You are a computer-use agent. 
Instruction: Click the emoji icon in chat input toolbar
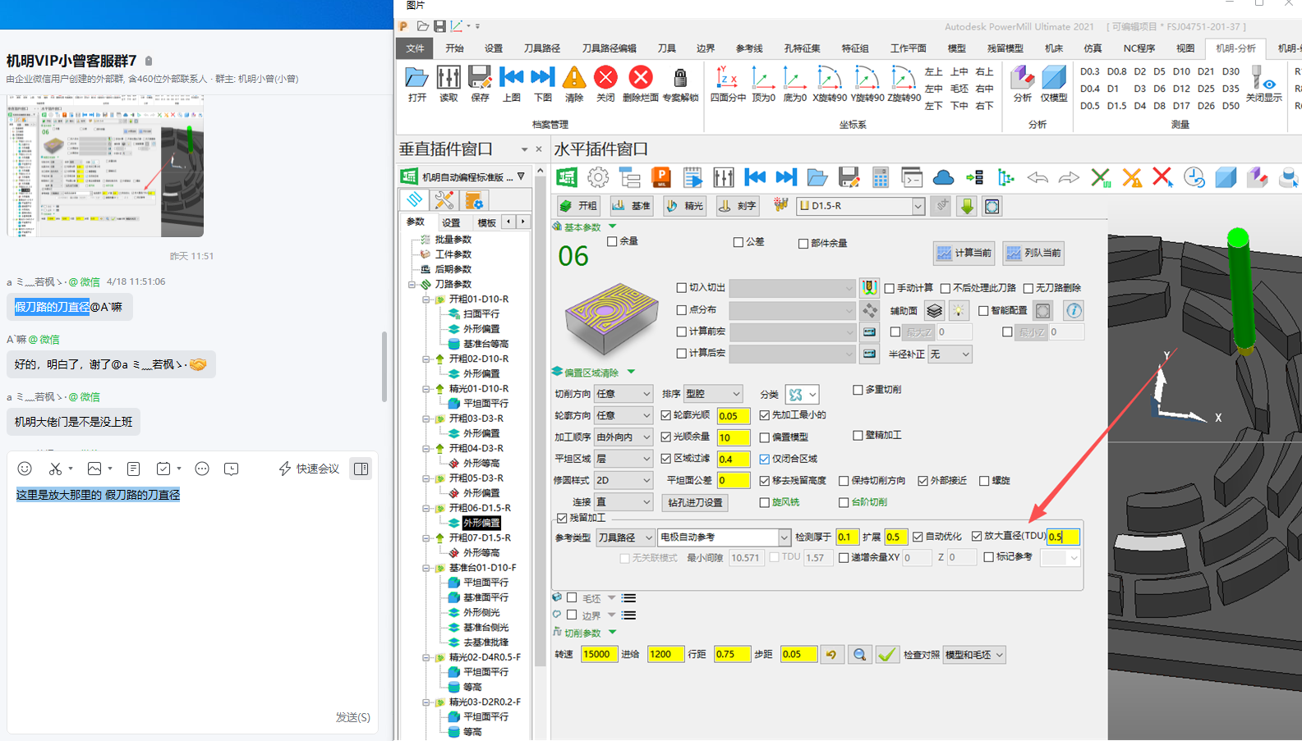(x=25, y=469)
